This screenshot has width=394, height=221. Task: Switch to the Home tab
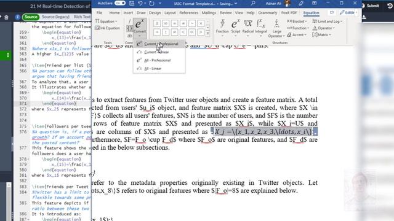(115, 12)
